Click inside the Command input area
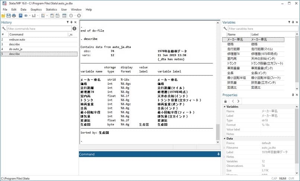Screen dimensions: 300x181 point(150,166)
